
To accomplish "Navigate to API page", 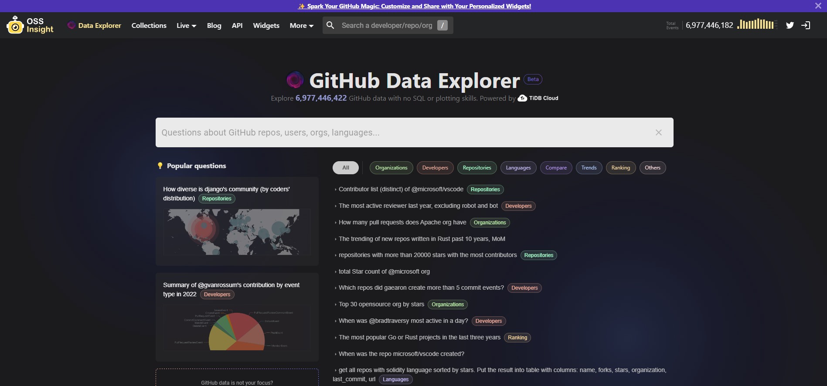I will coord(237,25).
